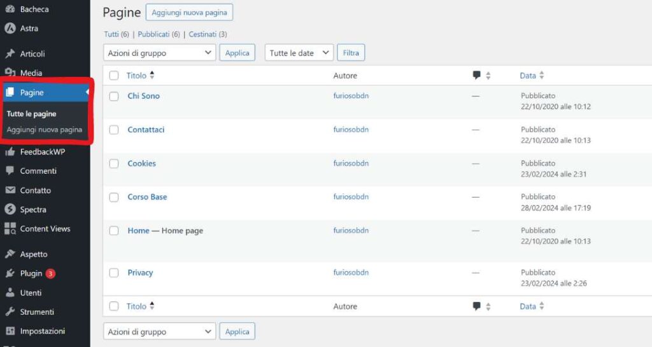Viewport: 652px width, 347px height.
Task: Tick the select-all checkbox in table header
Action: pyautogui.click(x=114, y=76)
